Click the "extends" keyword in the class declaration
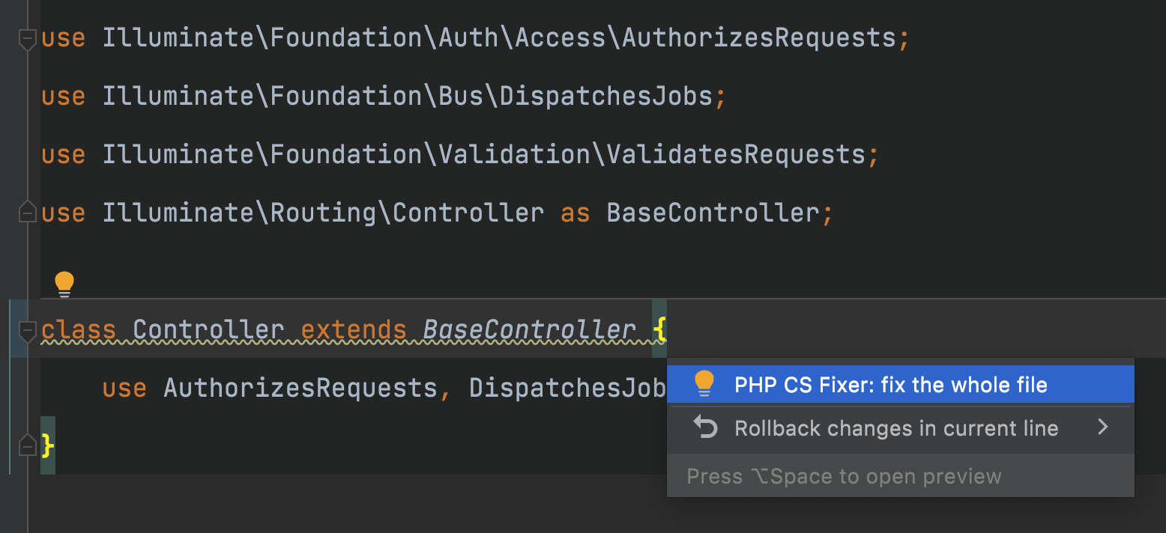1166x533 pixels. [354, 329]
